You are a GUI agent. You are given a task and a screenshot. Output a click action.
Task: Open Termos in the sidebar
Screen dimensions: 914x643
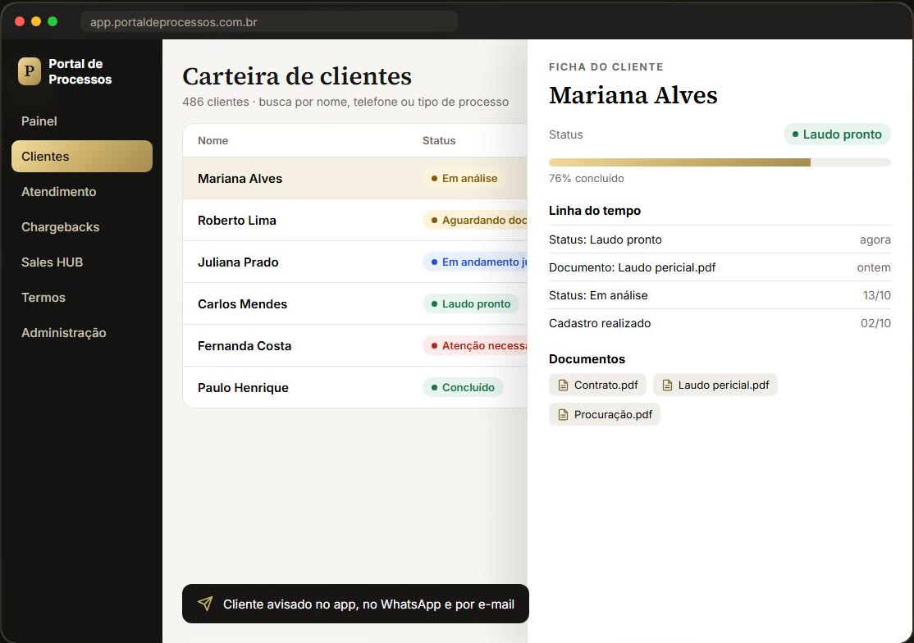tap(81, 298)
